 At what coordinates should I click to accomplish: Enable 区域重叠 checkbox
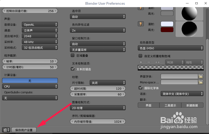[x=73, y=55]
